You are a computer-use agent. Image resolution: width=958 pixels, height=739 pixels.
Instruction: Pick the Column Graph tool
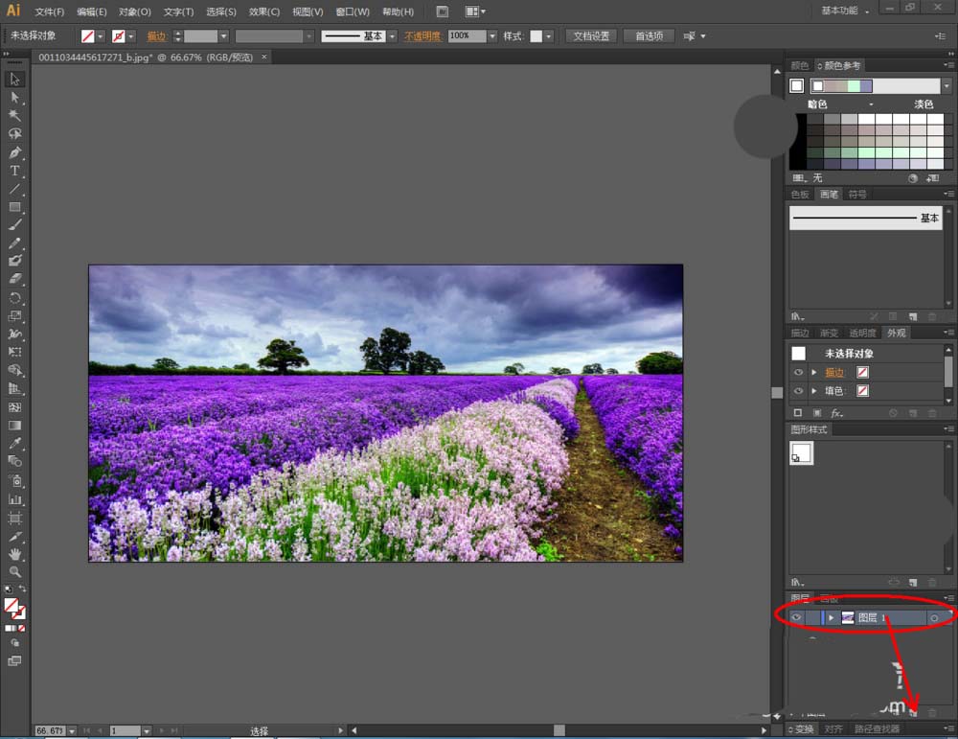(14, 499)
